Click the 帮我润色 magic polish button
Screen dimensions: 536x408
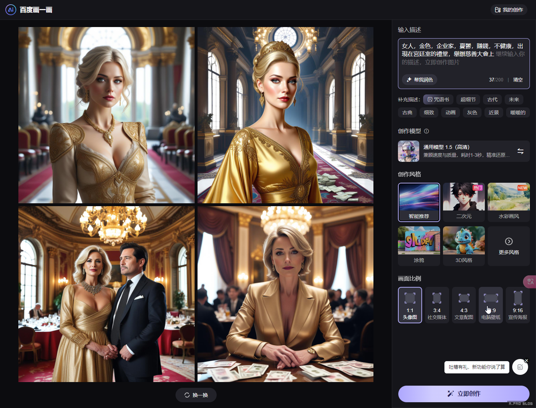[x=420, y=80]
